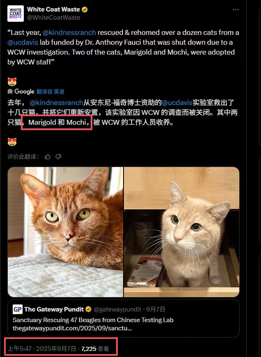The width and height of the screenshot is (261, 357).
Task: Open the three-dot more options menu
Action: coord(236,10)
